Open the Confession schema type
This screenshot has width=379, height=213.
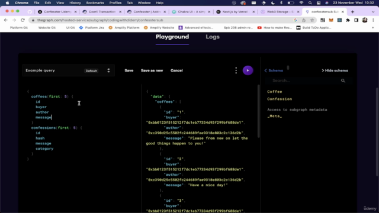coord(280,99)
